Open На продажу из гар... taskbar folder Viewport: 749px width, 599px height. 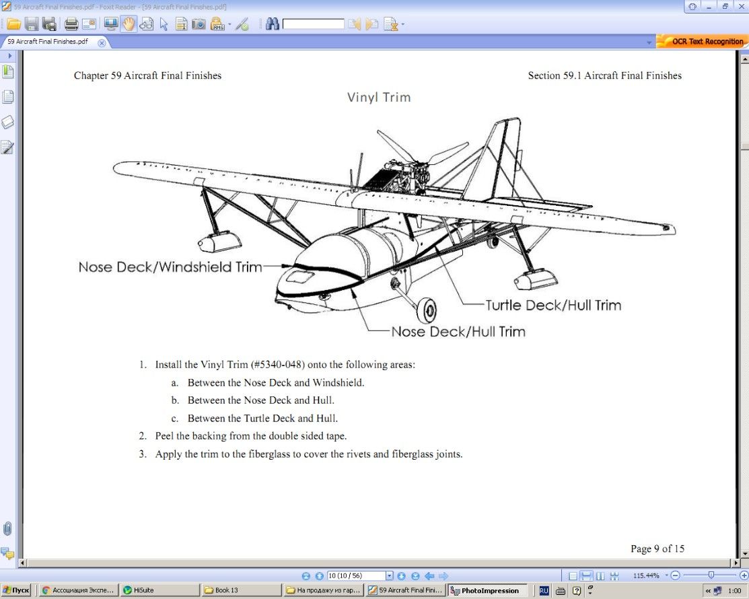(324, 590)
